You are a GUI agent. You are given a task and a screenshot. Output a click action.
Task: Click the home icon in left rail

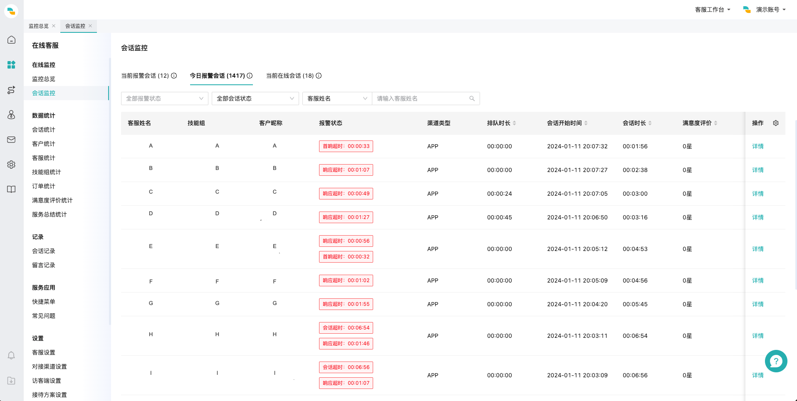11,40
